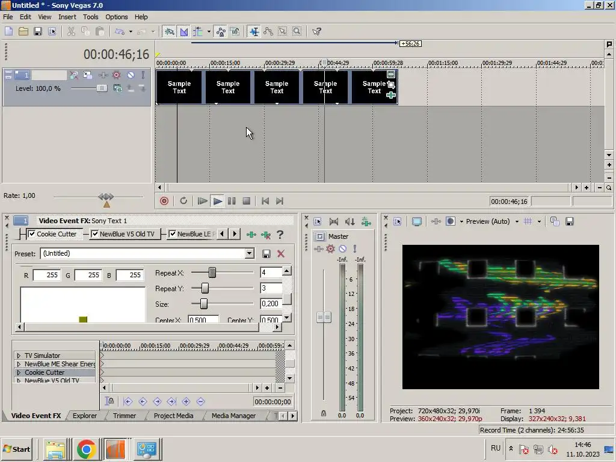This screenshot has width=616, height=462.
Task: Select the Normal Edit tool icon
Action: 254,31
